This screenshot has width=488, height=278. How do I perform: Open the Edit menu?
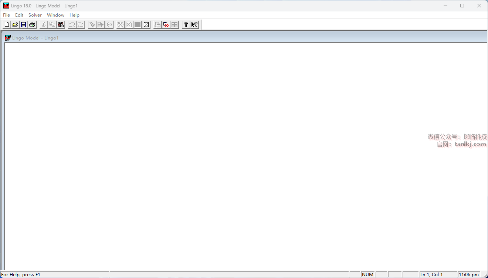point(19,15)
